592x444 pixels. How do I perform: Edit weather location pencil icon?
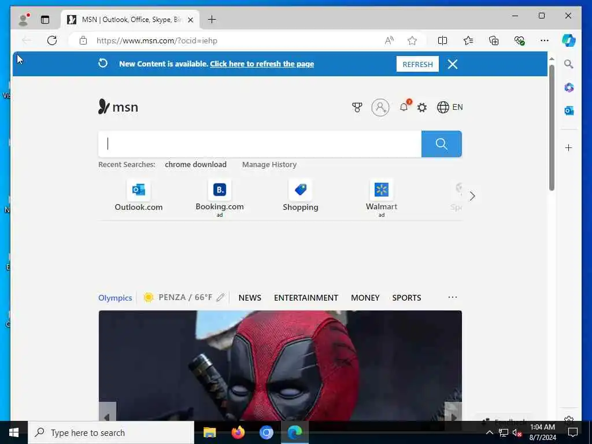220,298
